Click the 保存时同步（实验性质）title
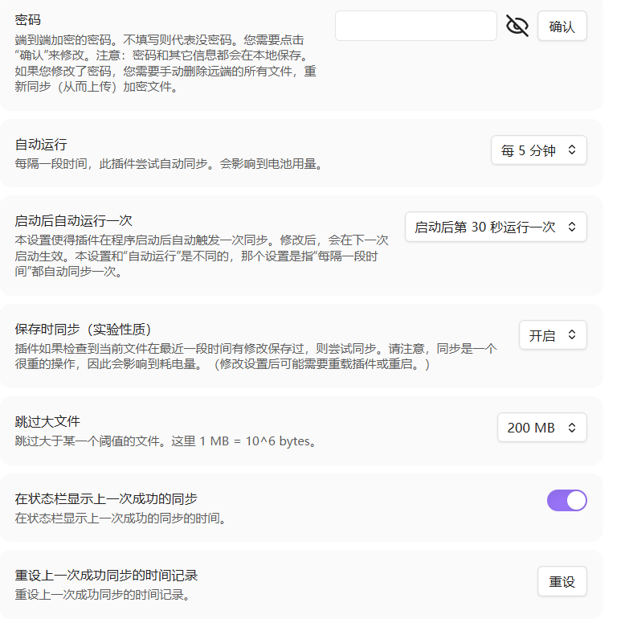 84,330
